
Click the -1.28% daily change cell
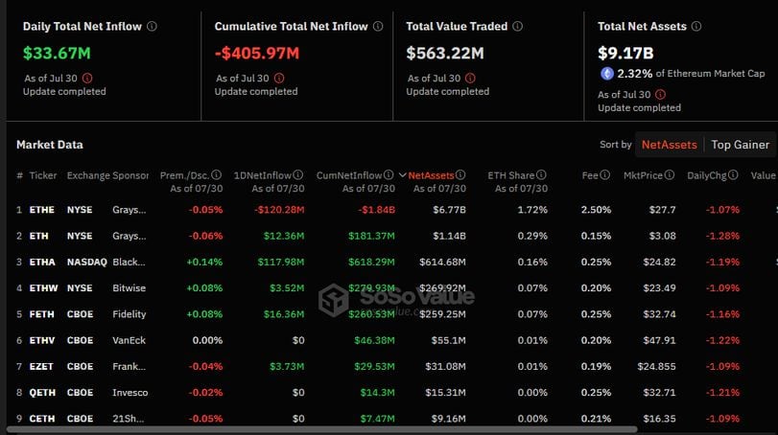[x=722, y=236]
